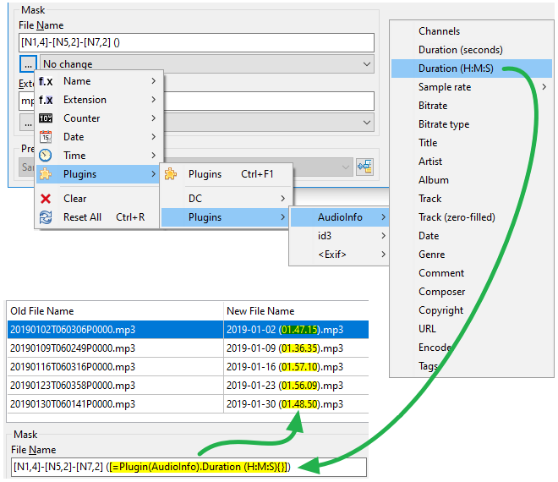Select row 20190116T060316P0000.mp3 in file list
558x482 pixels.
pyautogui.click(x=113, y=367)
